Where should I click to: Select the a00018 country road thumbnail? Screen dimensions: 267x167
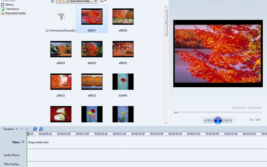point(123,17)
